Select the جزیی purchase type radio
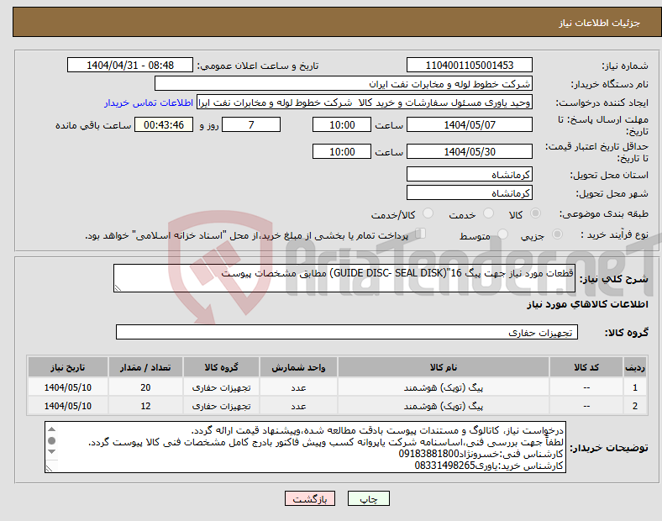 (557, 234)
